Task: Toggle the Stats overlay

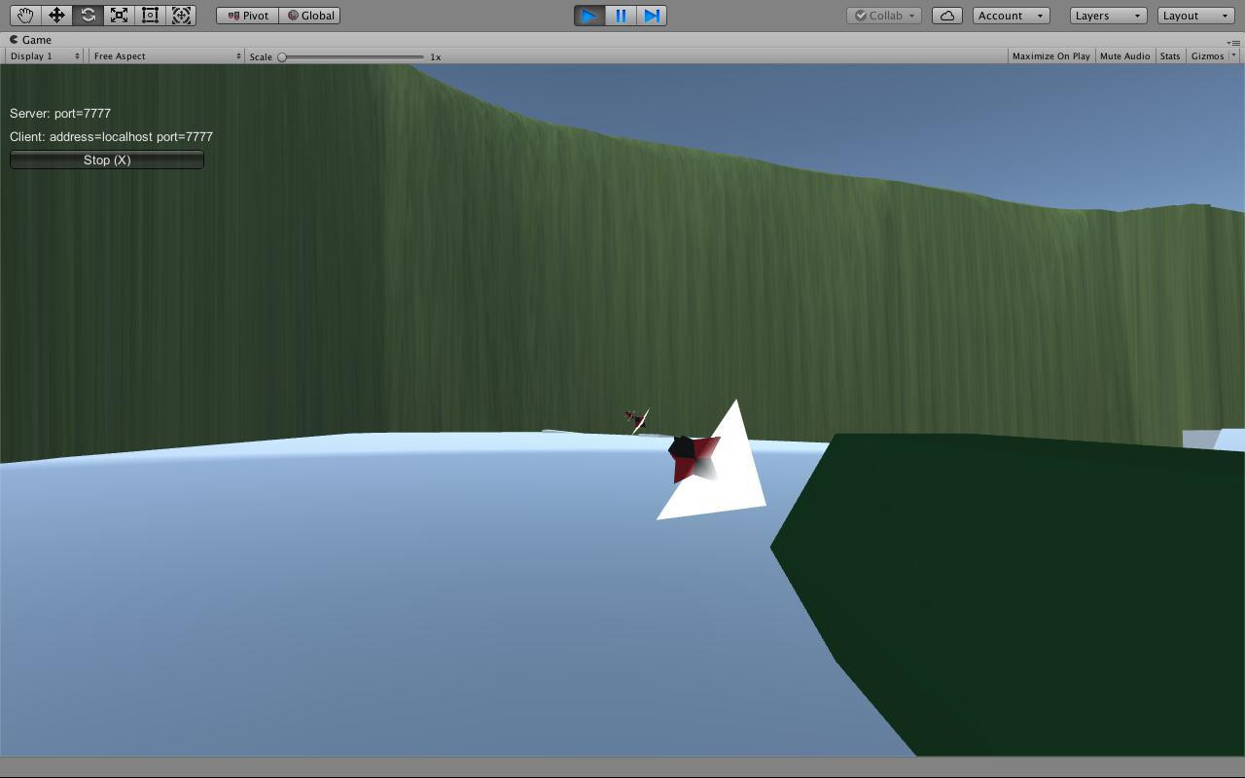Action: 1170,56
